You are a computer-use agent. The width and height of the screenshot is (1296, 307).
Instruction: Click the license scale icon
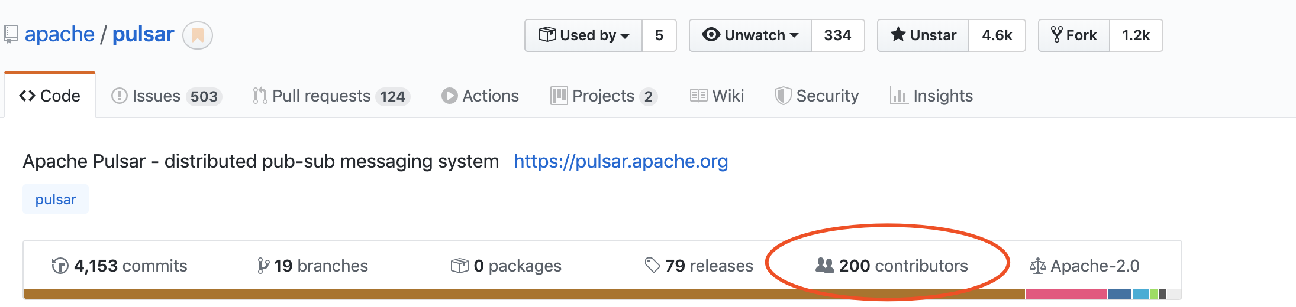coord(1037,266)
